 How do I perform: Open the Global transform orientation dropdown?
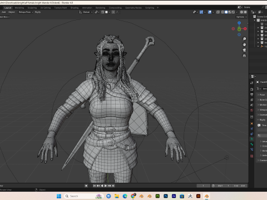[86, 12]
